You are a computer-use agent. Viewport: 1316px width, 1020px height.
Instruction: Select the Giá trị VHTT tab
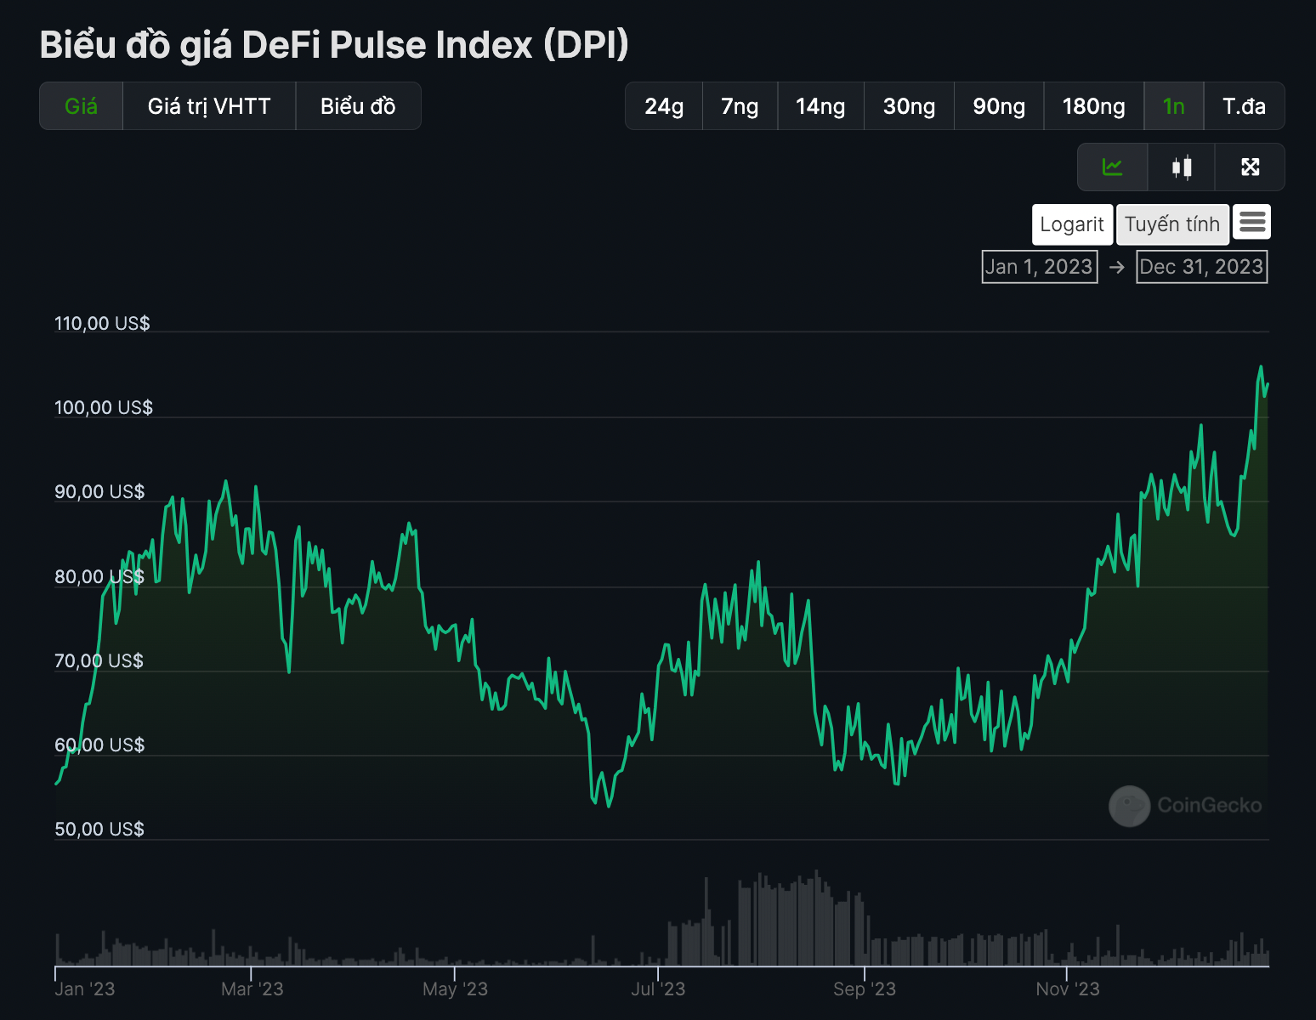coord(209,106)
